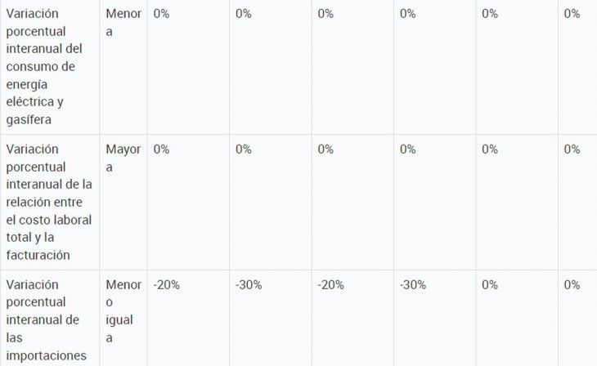Viewport: 597px width, 366px height.
Task: Click the first 0% in energy consumption row
Action: pyautogui.click(x=161, y=14)
